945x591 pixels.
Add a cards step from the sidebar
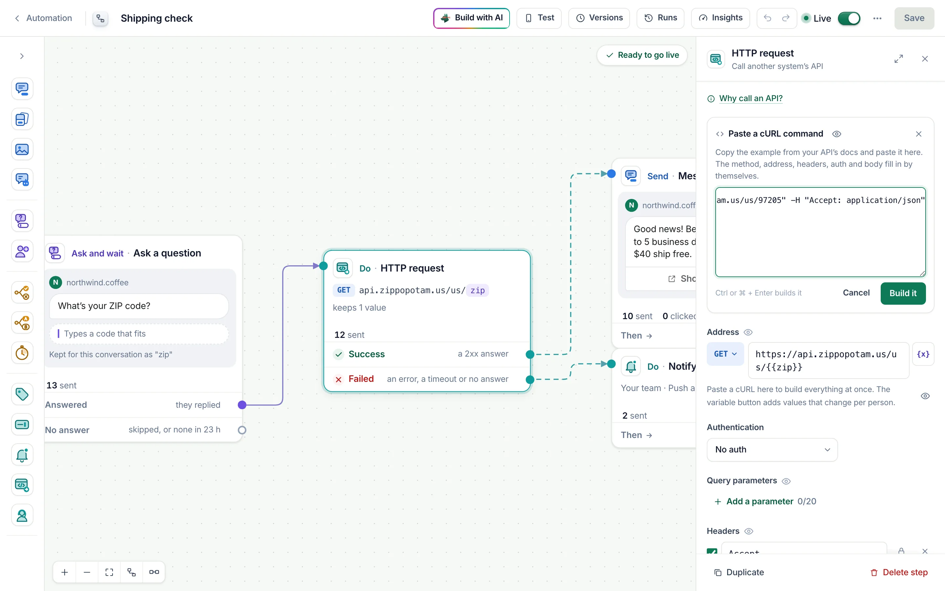click(22, 119)
